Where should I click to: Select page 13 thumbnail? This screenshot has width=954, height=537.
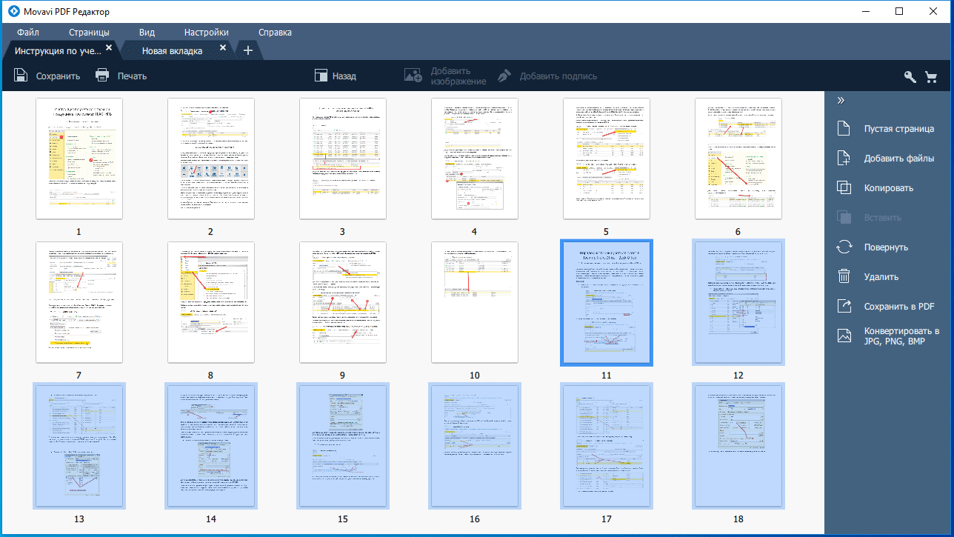tap(79, 446)
